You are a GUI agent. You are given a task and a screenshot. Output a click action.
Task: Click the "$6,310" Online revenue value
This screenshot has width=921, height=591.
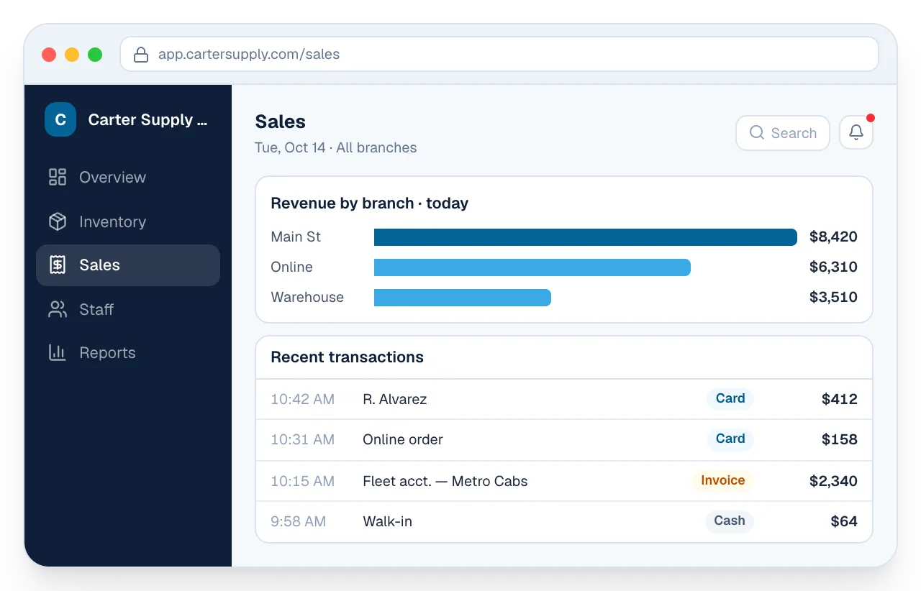(x=833, y=267)
